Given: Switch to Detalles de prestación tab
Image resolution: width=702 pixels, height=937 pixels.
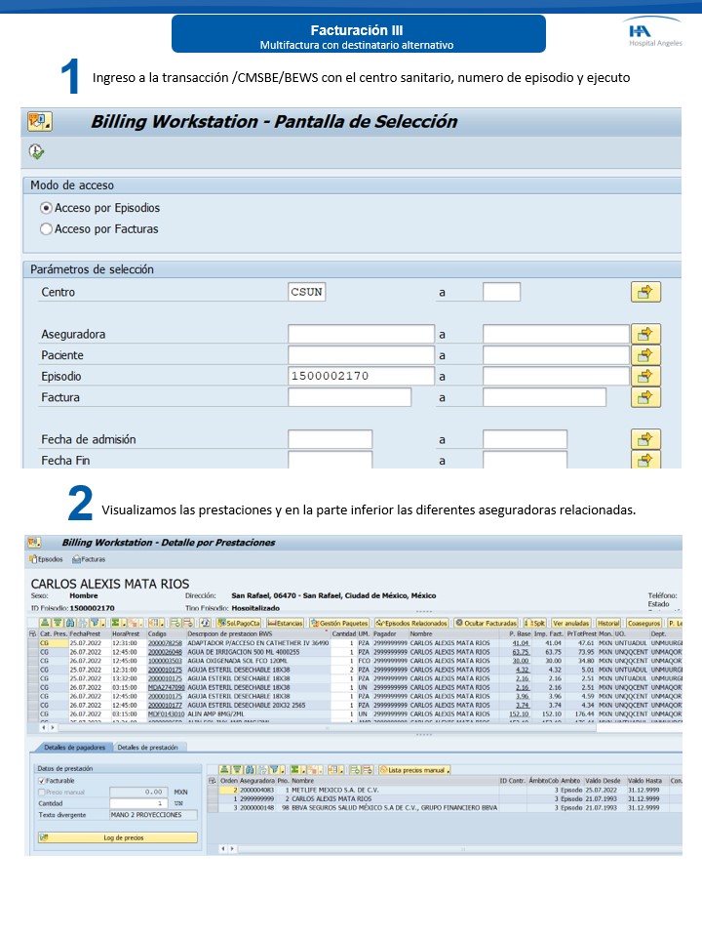Looking at the screenshot, I should click(x=147, y=748).
